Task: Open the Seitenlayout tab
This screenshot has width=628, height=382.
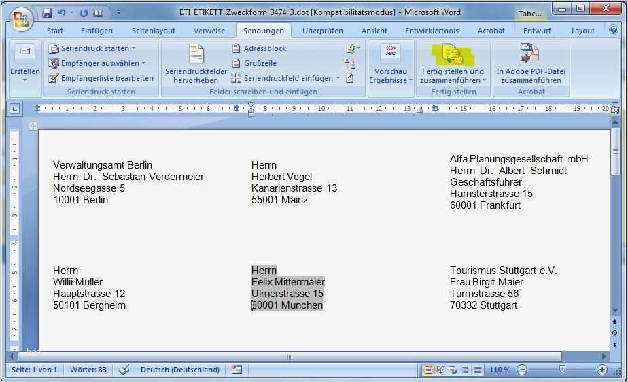Action: tap(154, 31)
